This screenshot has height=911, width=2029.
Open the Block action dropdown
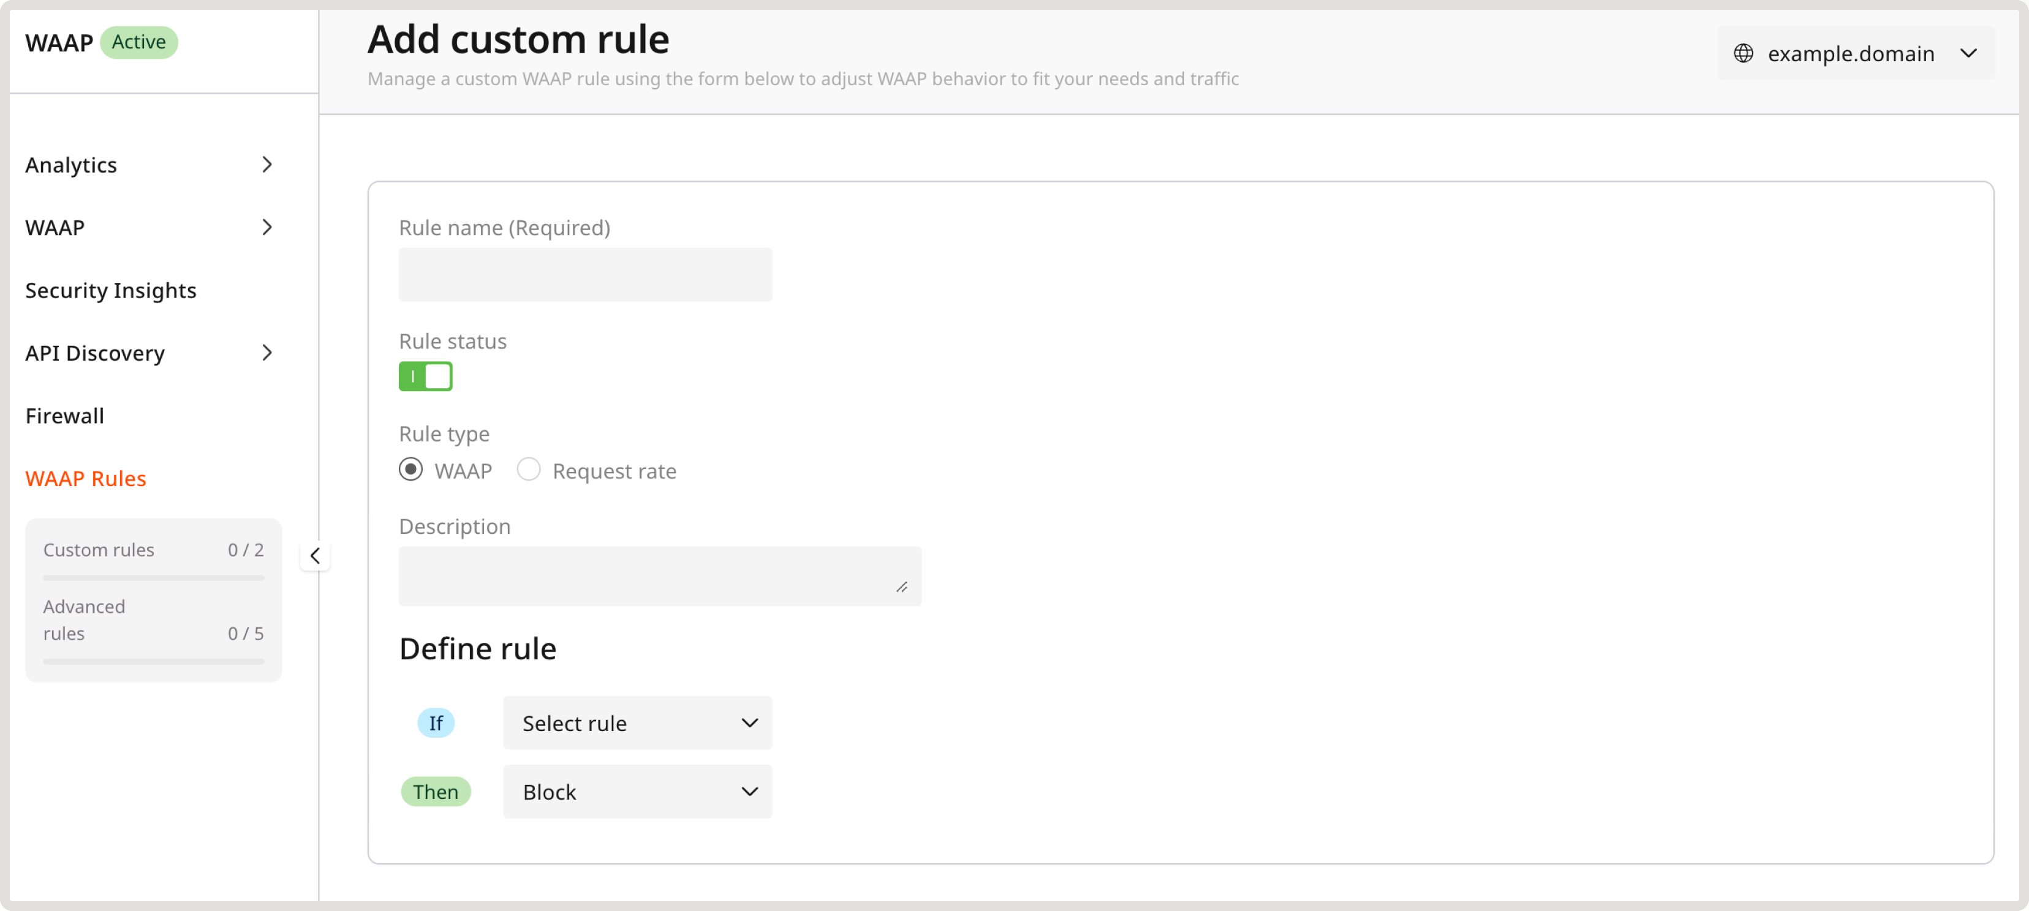click(637, 792)
